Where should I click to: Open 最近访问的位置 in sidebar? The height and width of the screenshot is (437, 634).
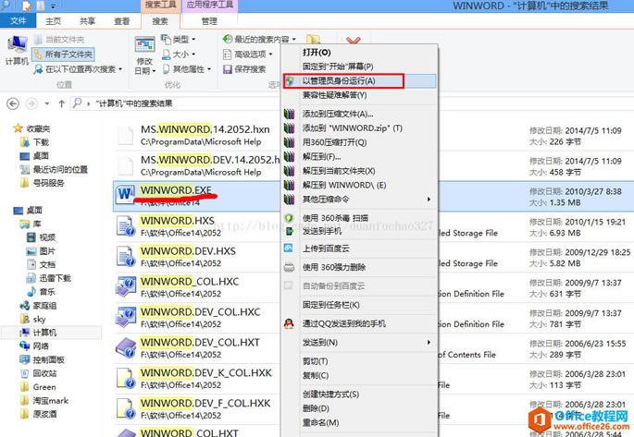click(55, 169)
